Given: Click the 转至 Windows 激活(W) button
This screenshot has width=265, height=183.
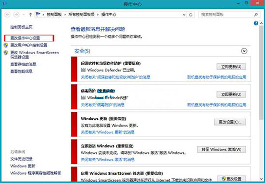Looking at the screenshot, I should pyautogui.click(x=221, y=149).
